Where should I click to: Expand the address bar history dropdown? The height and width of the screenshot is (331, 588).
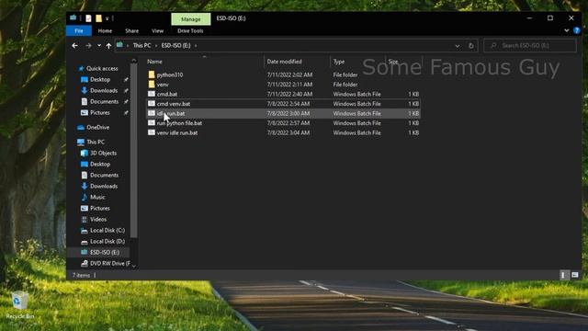(458, 46)
